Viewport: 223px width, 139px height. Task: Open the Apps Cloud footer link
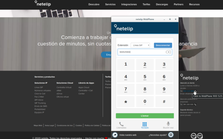pos(84,87)
